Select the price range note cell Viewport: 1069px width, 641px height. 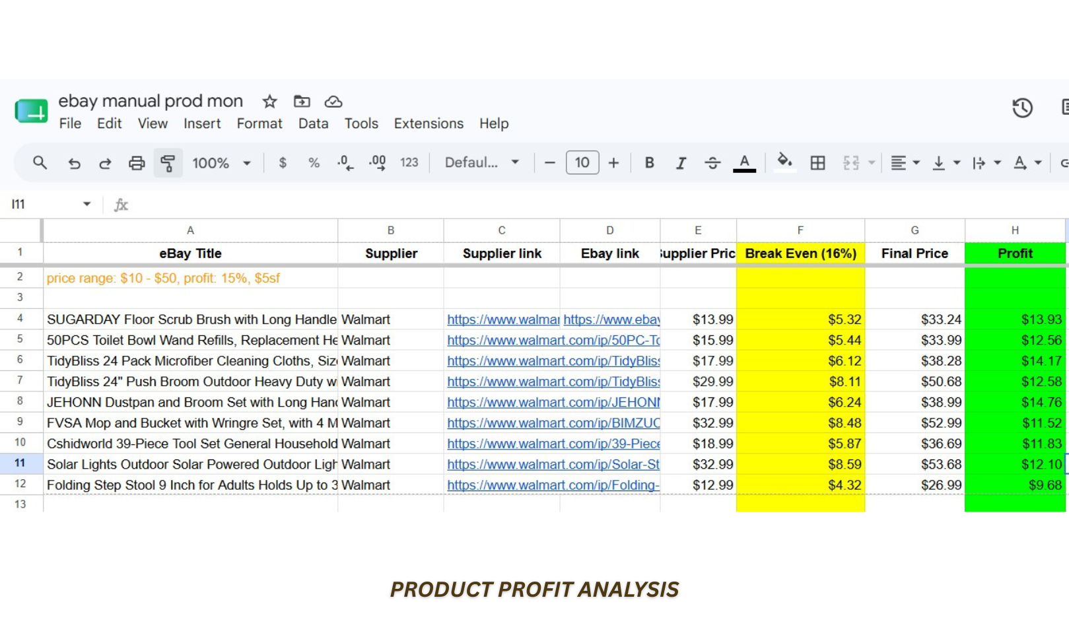(x=190, y=278)
